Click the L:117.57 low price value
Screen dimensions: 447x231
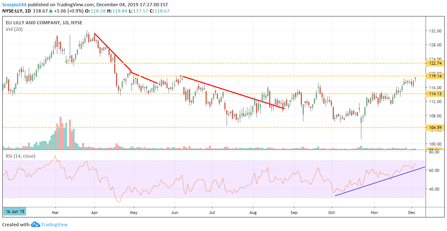click(x=138, y=11)
